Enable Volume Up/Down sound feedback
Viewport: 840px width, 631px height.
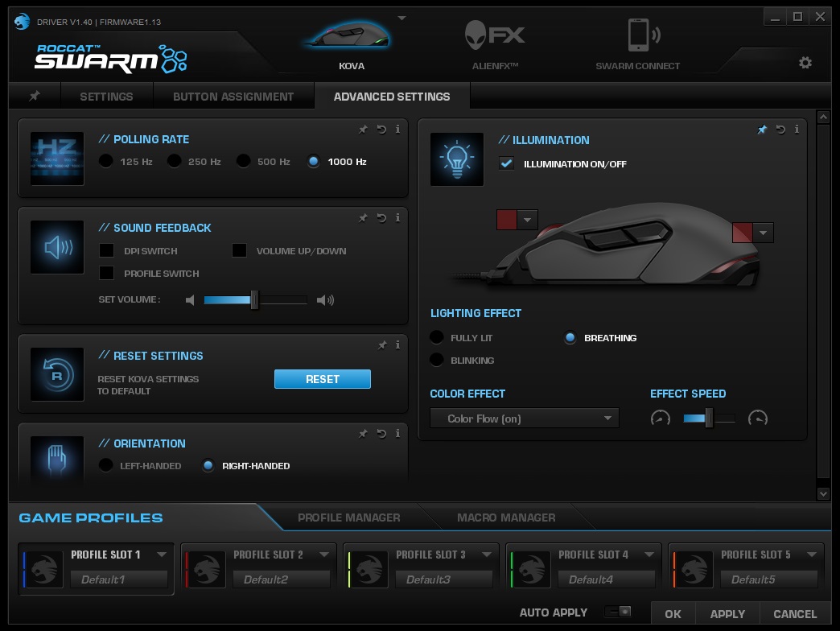pos(239,250)
